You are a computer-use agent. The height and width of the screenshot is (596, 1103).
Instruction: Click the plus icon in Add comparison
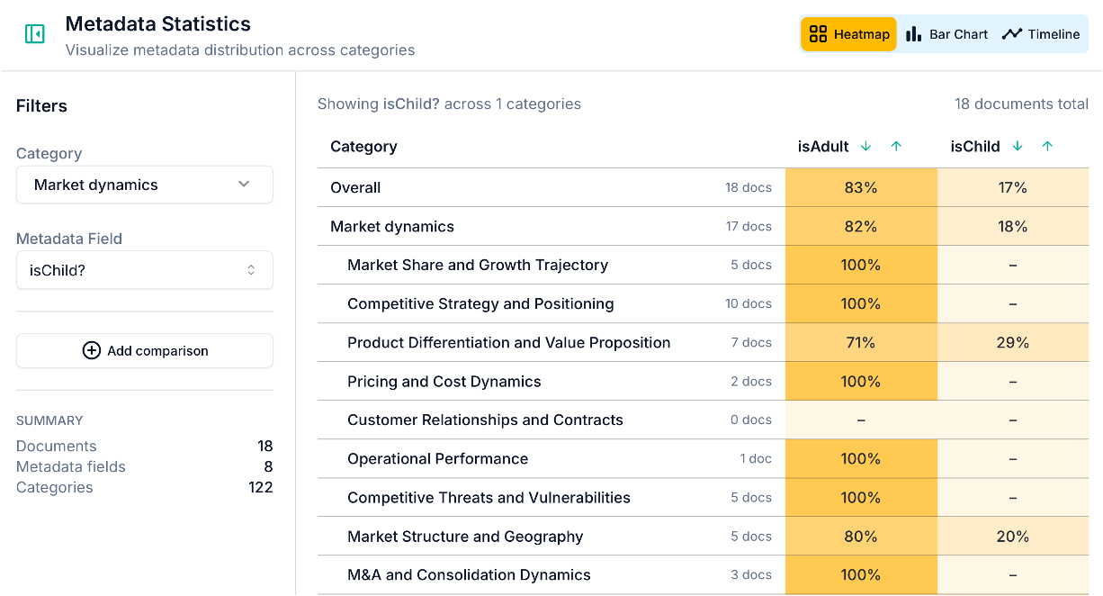click(91, 350)
